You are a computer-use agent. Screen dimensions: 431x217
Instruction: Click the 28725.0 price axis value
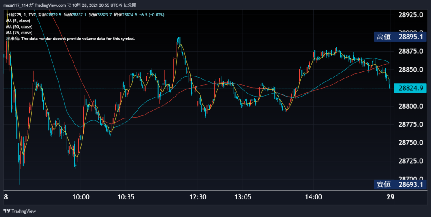point(411,161)
